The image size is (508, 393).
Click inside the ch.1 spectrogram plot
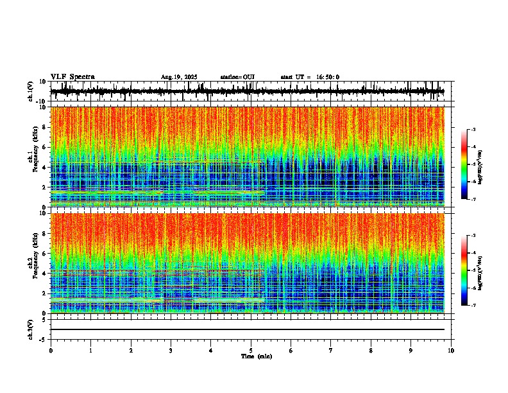click(x=248, y=157)
